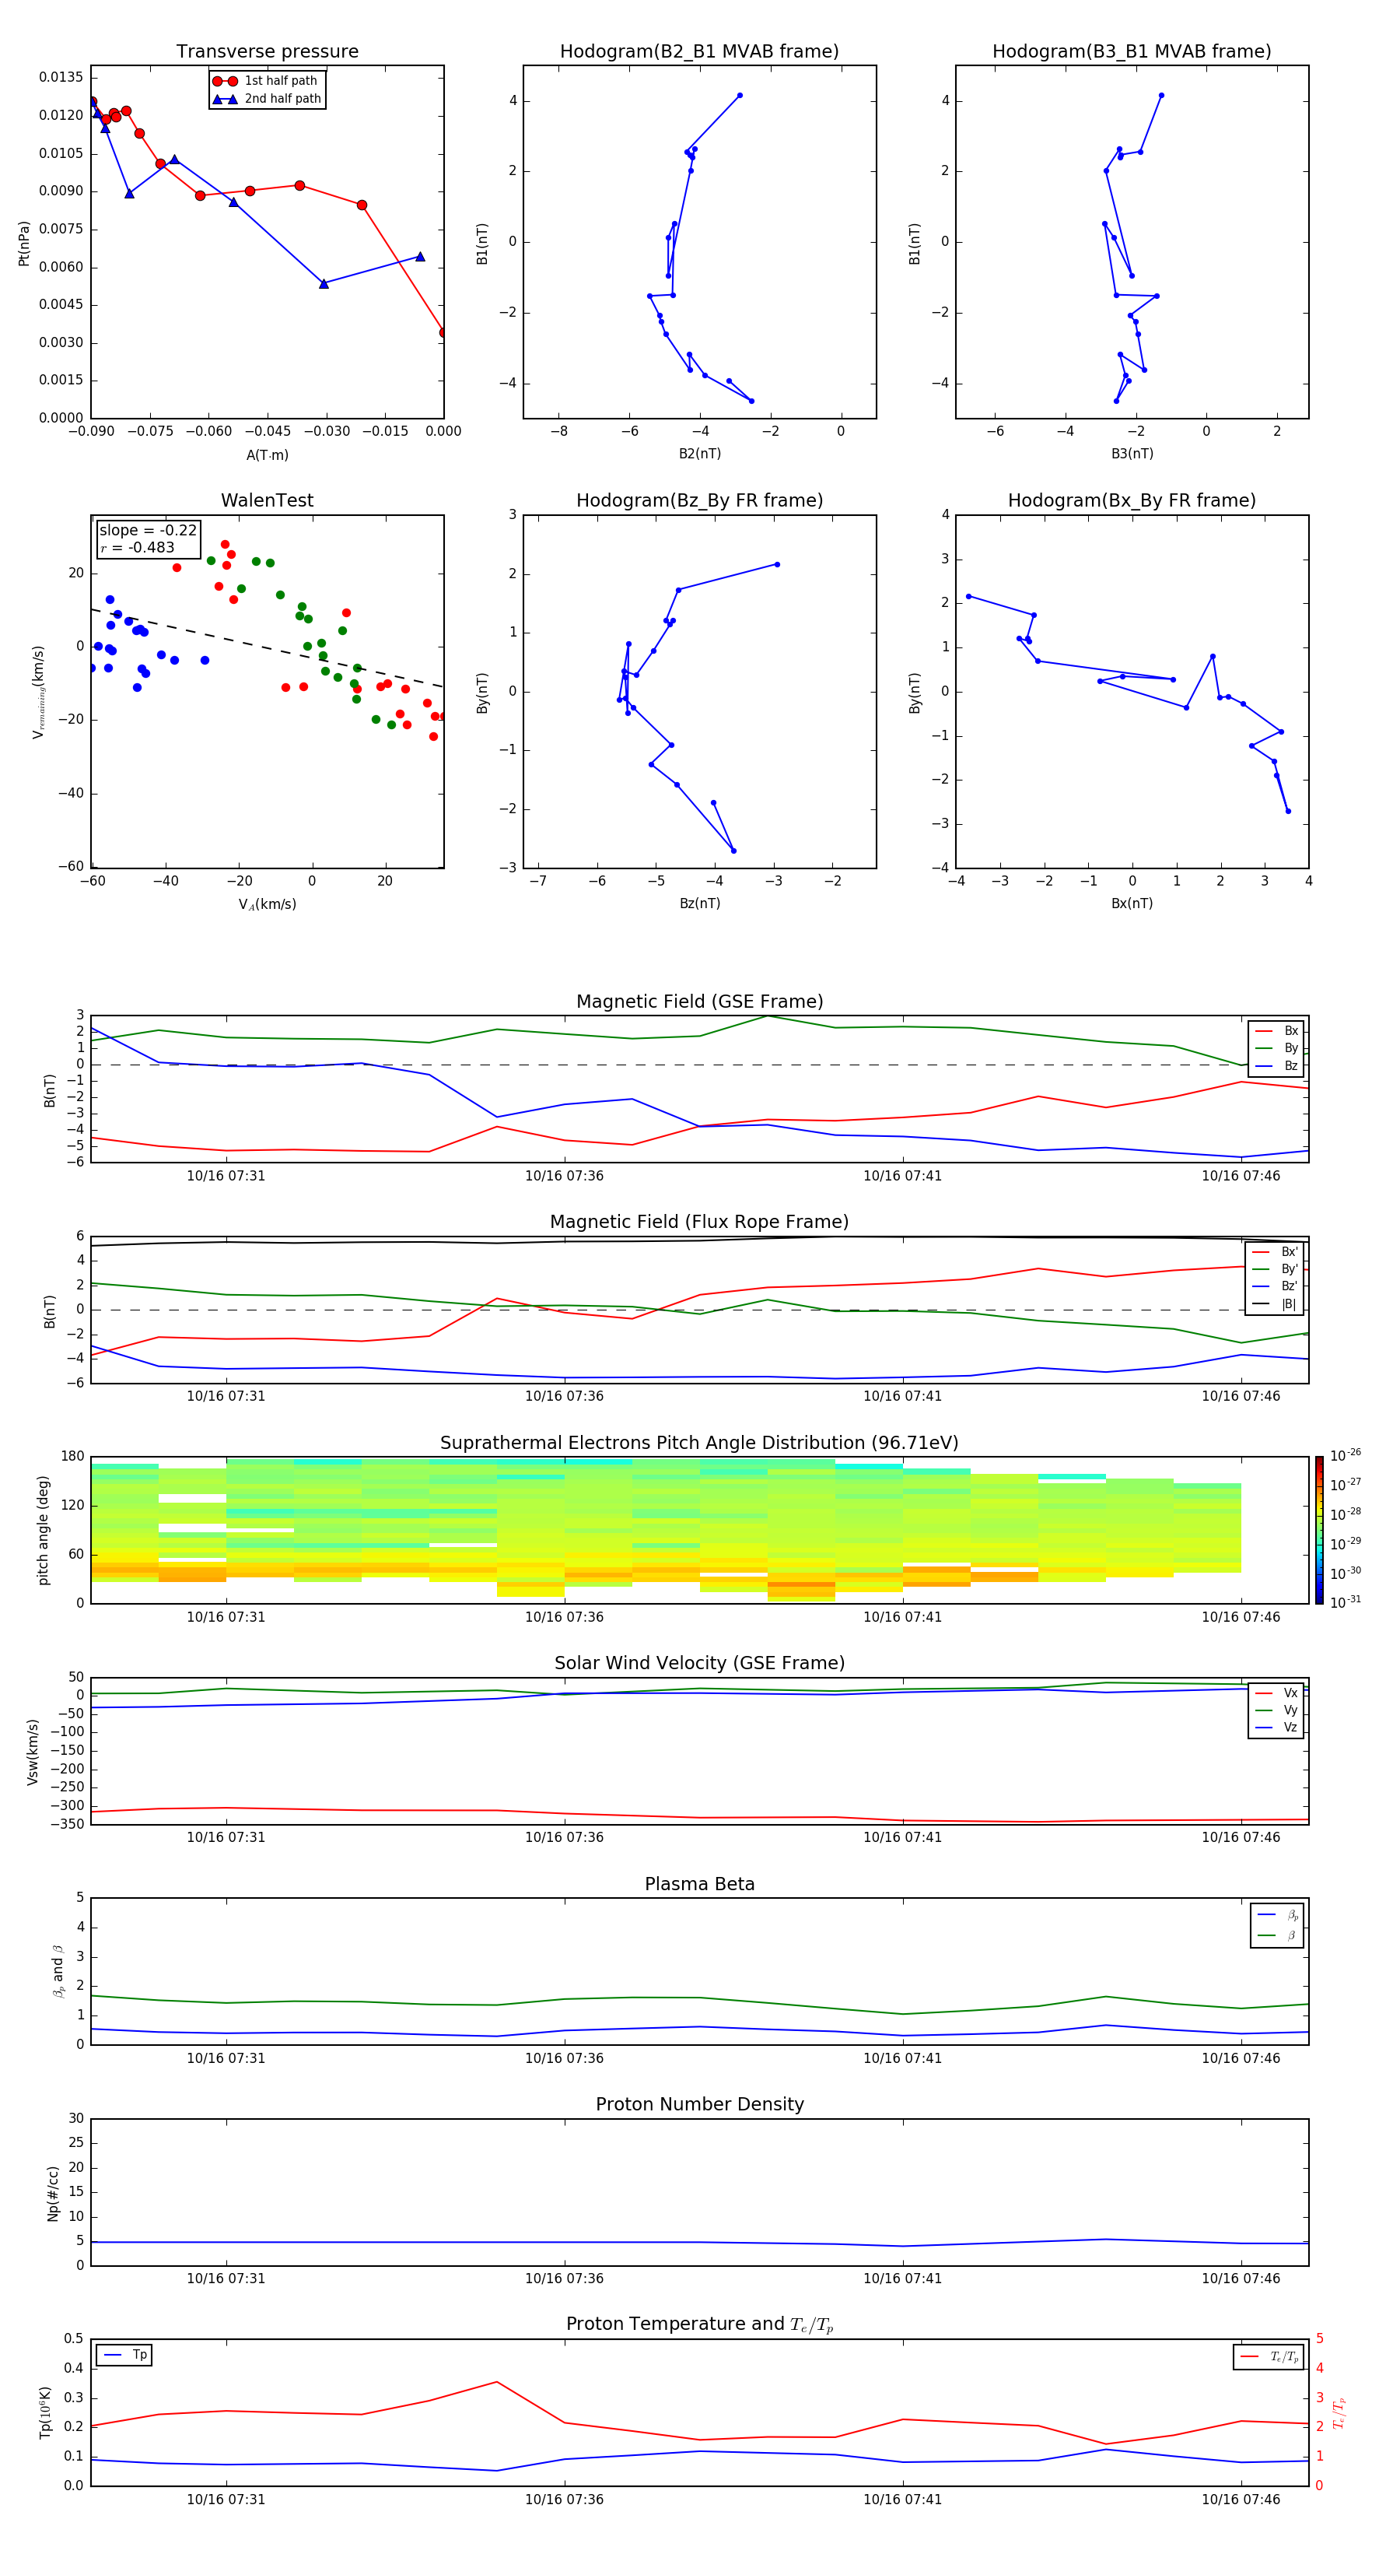Click the 'slope = -0.22' annotation box

pyautogui.click(x=148, y=539)
